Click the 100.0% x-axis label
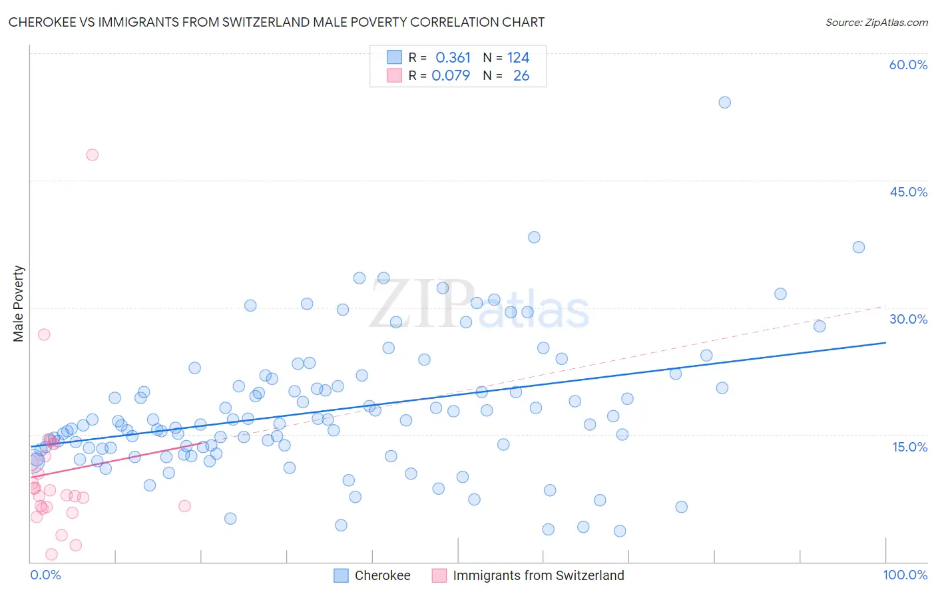936x594 pixels. [905, 575]
